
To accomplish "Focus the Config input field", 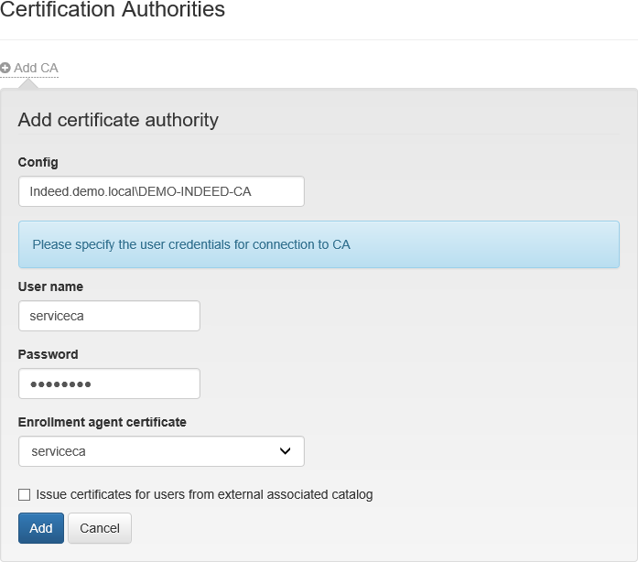I will click(x=161, y=191).
